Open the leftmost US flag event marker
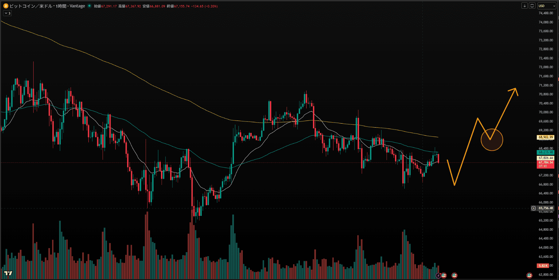Screen dimensions: 559x280 (444, 276)
